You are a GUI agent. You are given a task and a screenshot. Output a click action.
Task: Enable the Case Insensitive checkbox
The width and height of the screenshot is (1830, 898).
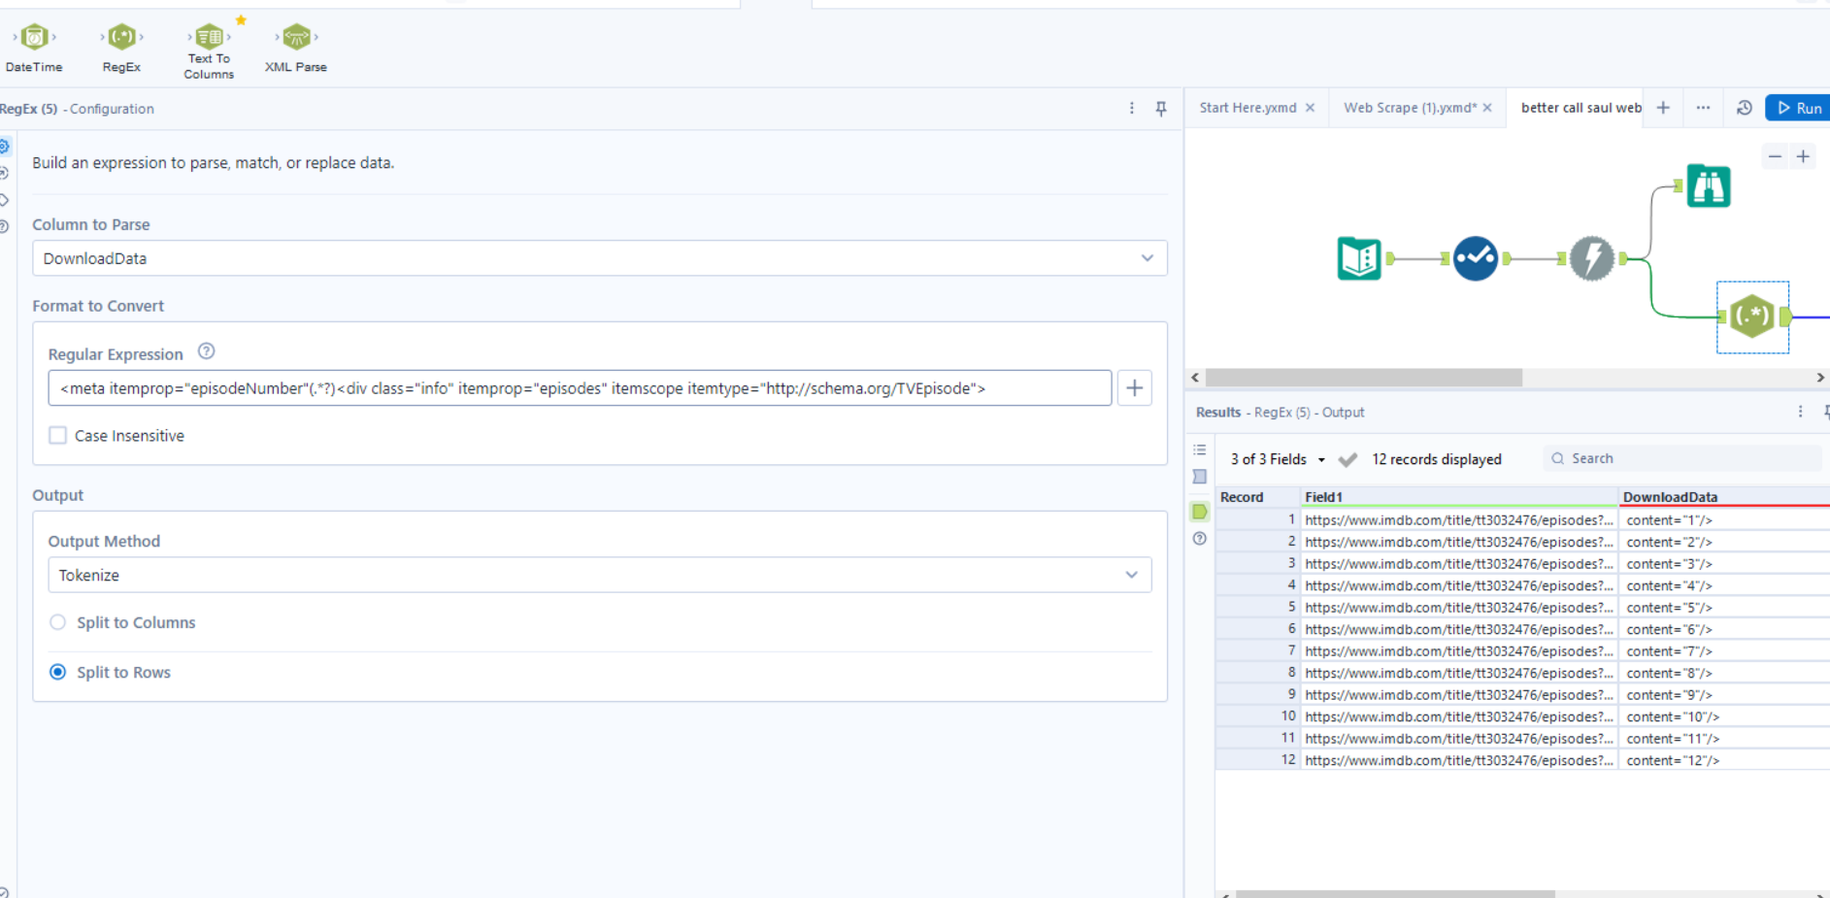click(58, 436)
